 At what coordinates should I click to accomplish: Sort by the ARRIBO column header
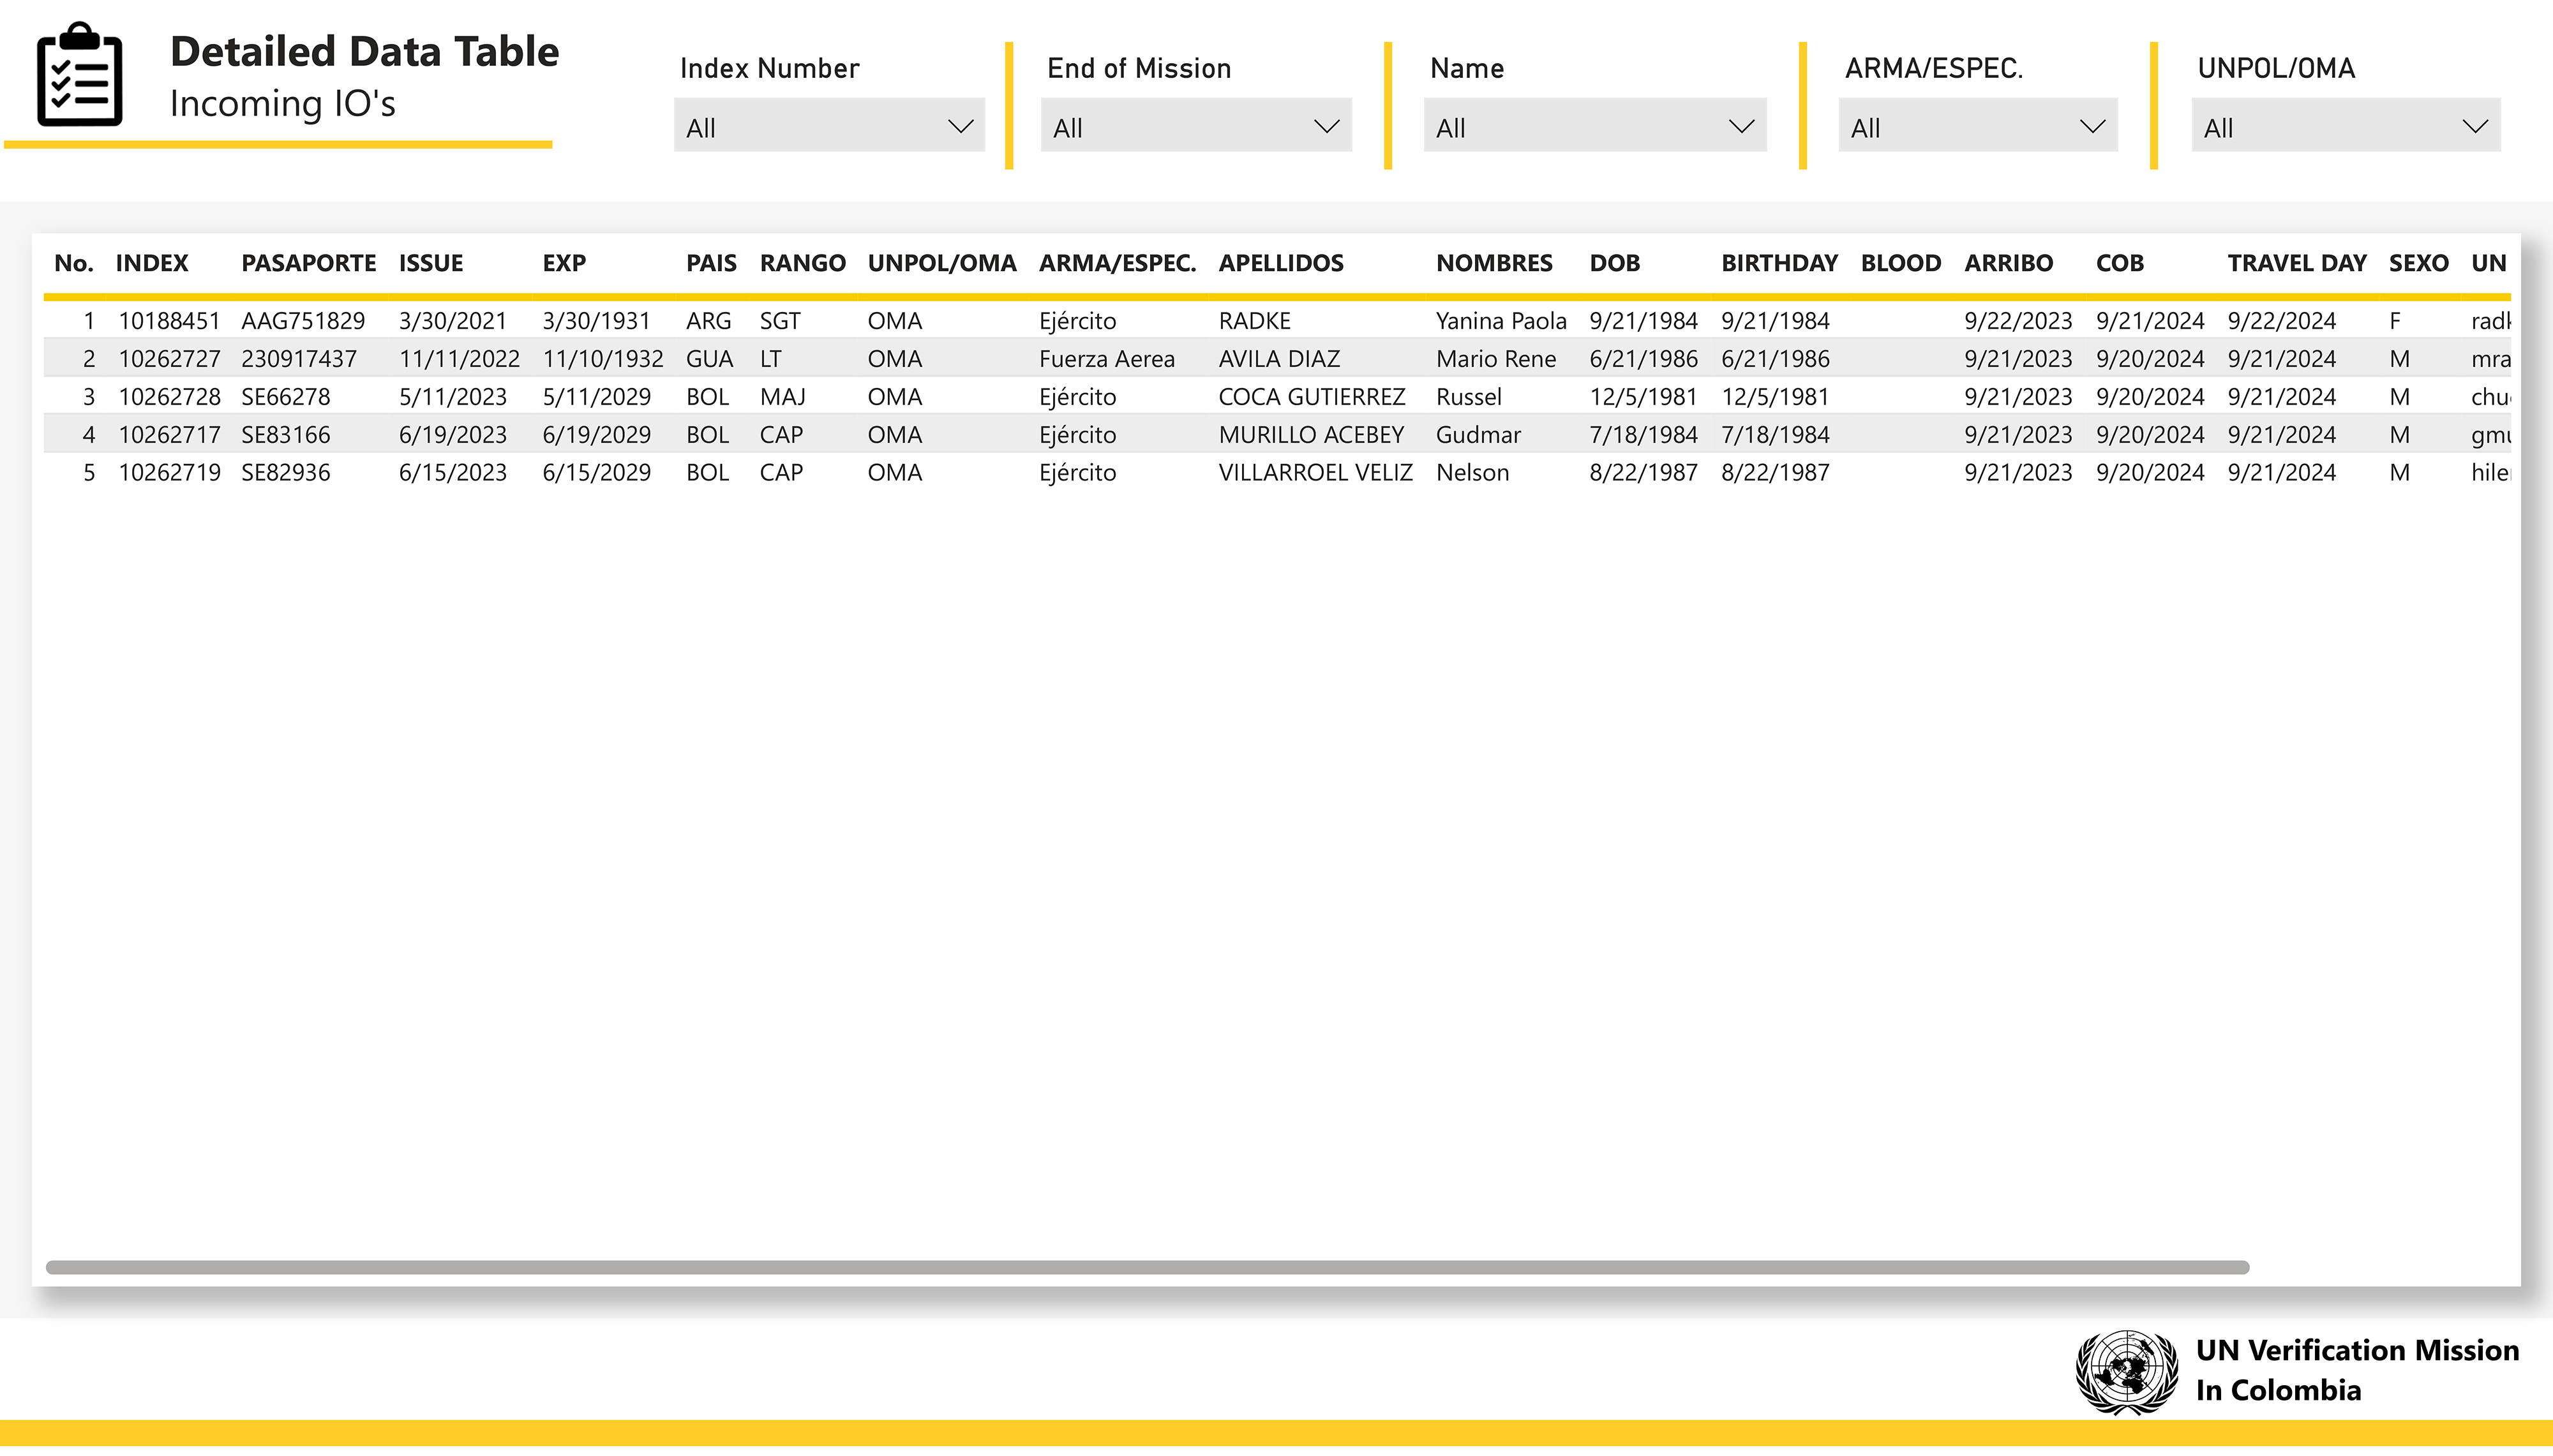pos(2008,263)
